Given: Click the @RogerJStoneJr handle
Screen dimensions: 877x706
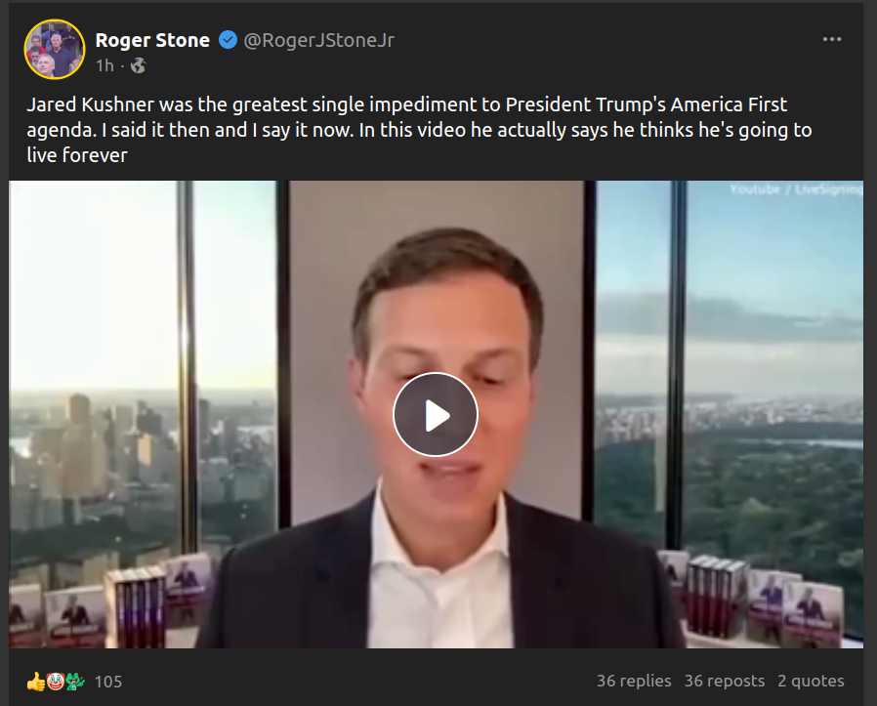Looking at the screenshot, I should click(318, 40).
